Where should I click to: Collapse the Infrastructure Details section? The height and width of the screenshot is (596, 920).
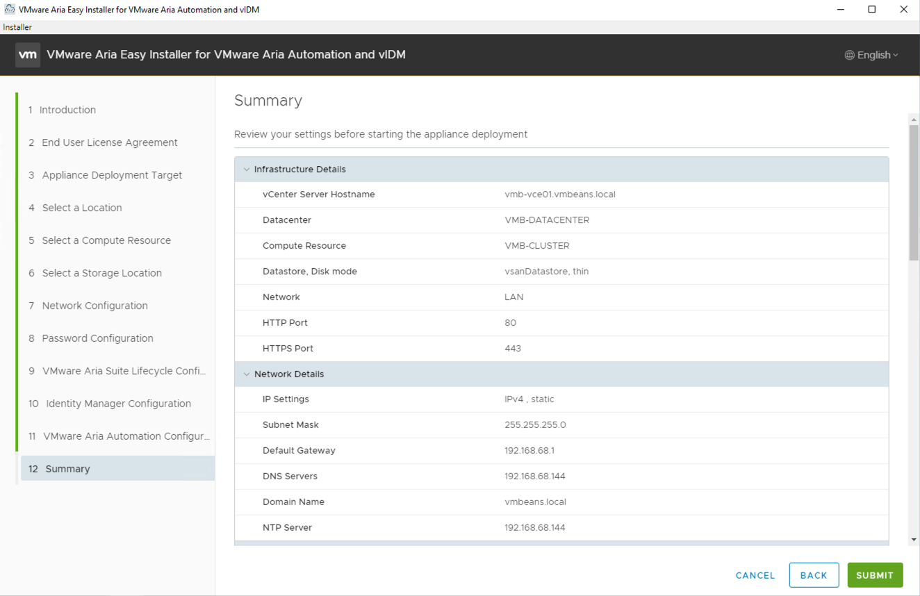click(247, 169)
